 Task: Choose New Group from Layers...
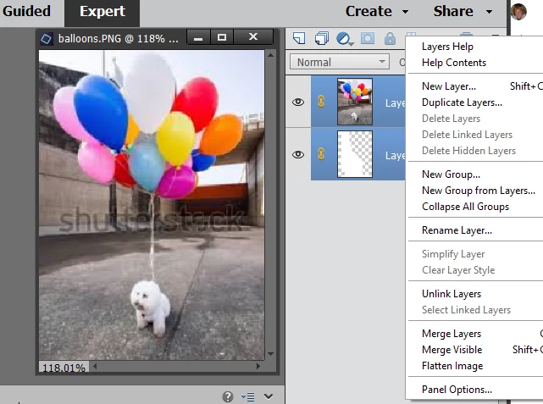(479, 191)
